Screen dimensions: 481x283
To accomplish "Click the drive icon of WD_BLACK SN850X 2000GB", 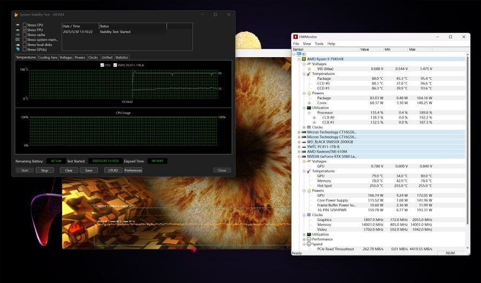I will [x=304, y=142].
